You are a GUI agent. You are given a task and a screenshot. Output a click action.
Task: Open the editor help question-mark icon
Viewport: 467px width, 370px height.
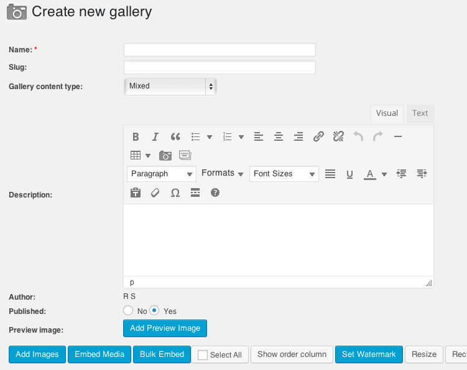click(x=215, y=193)
